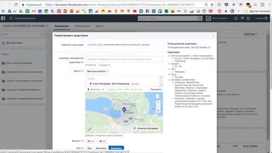Open the YouTube bookmark icon
Image resolution: width=272 pixels, height=153 pixels.
135,11
